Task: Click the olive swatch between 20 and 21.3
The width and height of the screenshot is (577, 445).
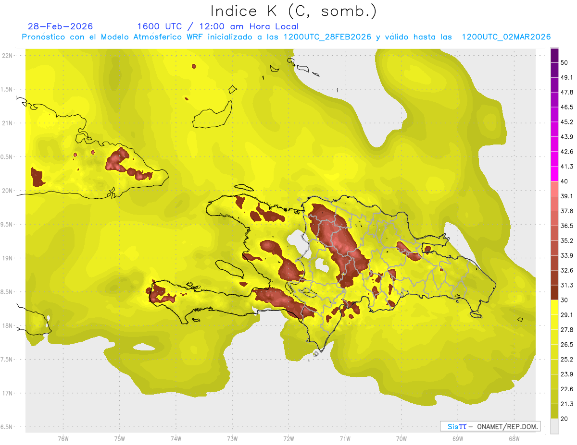Action: click(x=555, y=411)
